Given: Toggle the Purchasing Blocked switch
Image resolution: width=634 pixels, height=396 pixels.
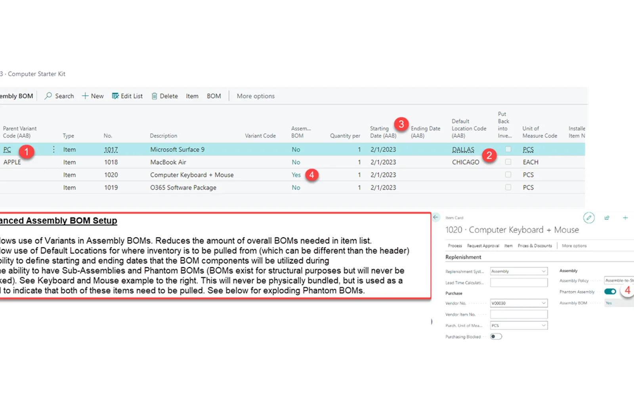Looking at the screenshot, I should click(496, 337).
